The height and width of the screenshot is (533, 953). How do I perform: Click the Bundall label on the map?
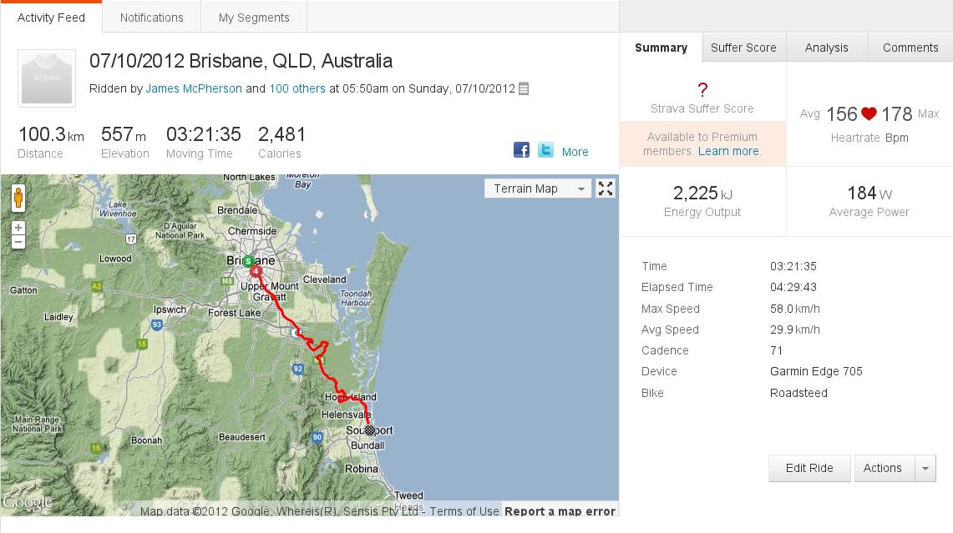(x=368, y=445)
